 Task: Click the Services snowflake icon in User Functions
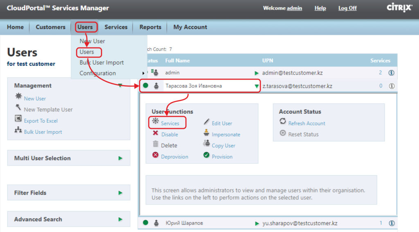[x=155, y=121]
